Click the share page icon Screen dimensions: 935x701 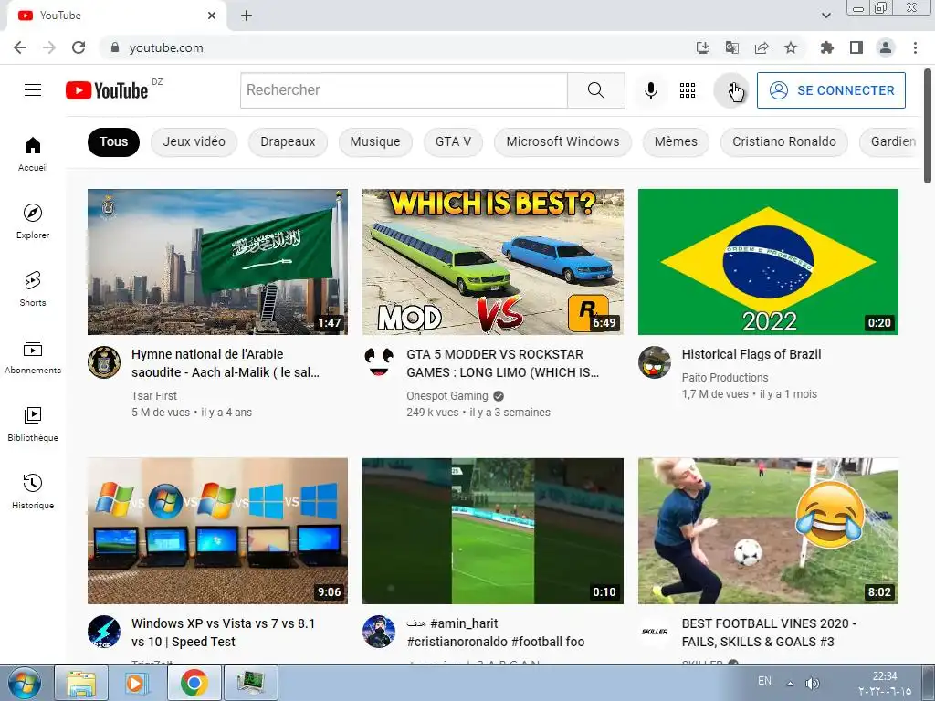click(762, 47)
